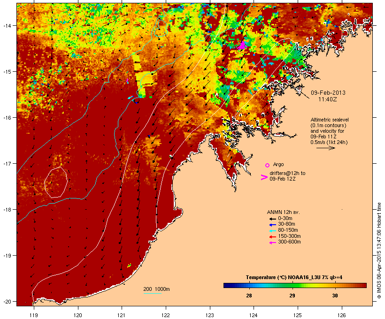This screenshot has width=385, height=319.
Task: Click the date label 09-Feb-2013
Action: point(328,93)
